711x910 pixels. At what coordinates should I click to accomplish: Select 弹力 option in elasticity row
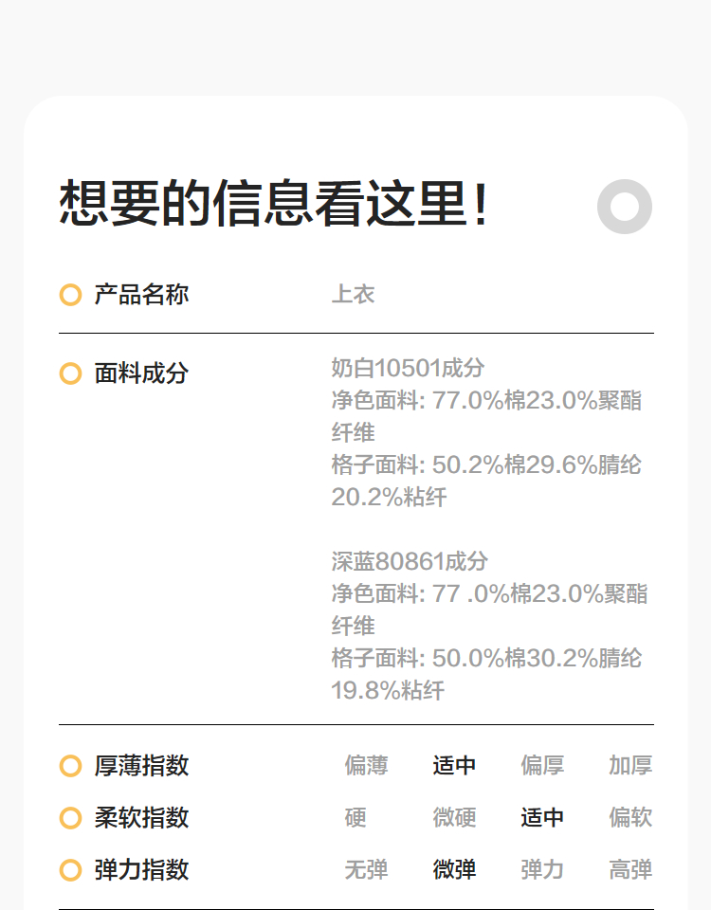(x=542, y=870)
